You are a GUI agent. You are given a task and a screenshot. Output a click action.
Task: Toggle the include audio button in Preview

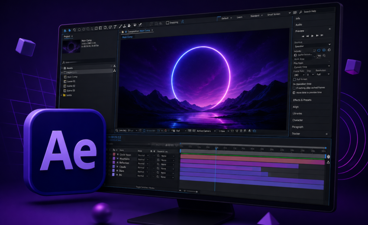click(324, 50)
